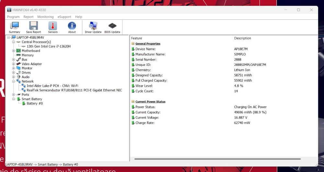This screenshot has width=324, height=172.
Task: Click the horizontal scrollbar in details pane
Action: (x=224, y=159)
